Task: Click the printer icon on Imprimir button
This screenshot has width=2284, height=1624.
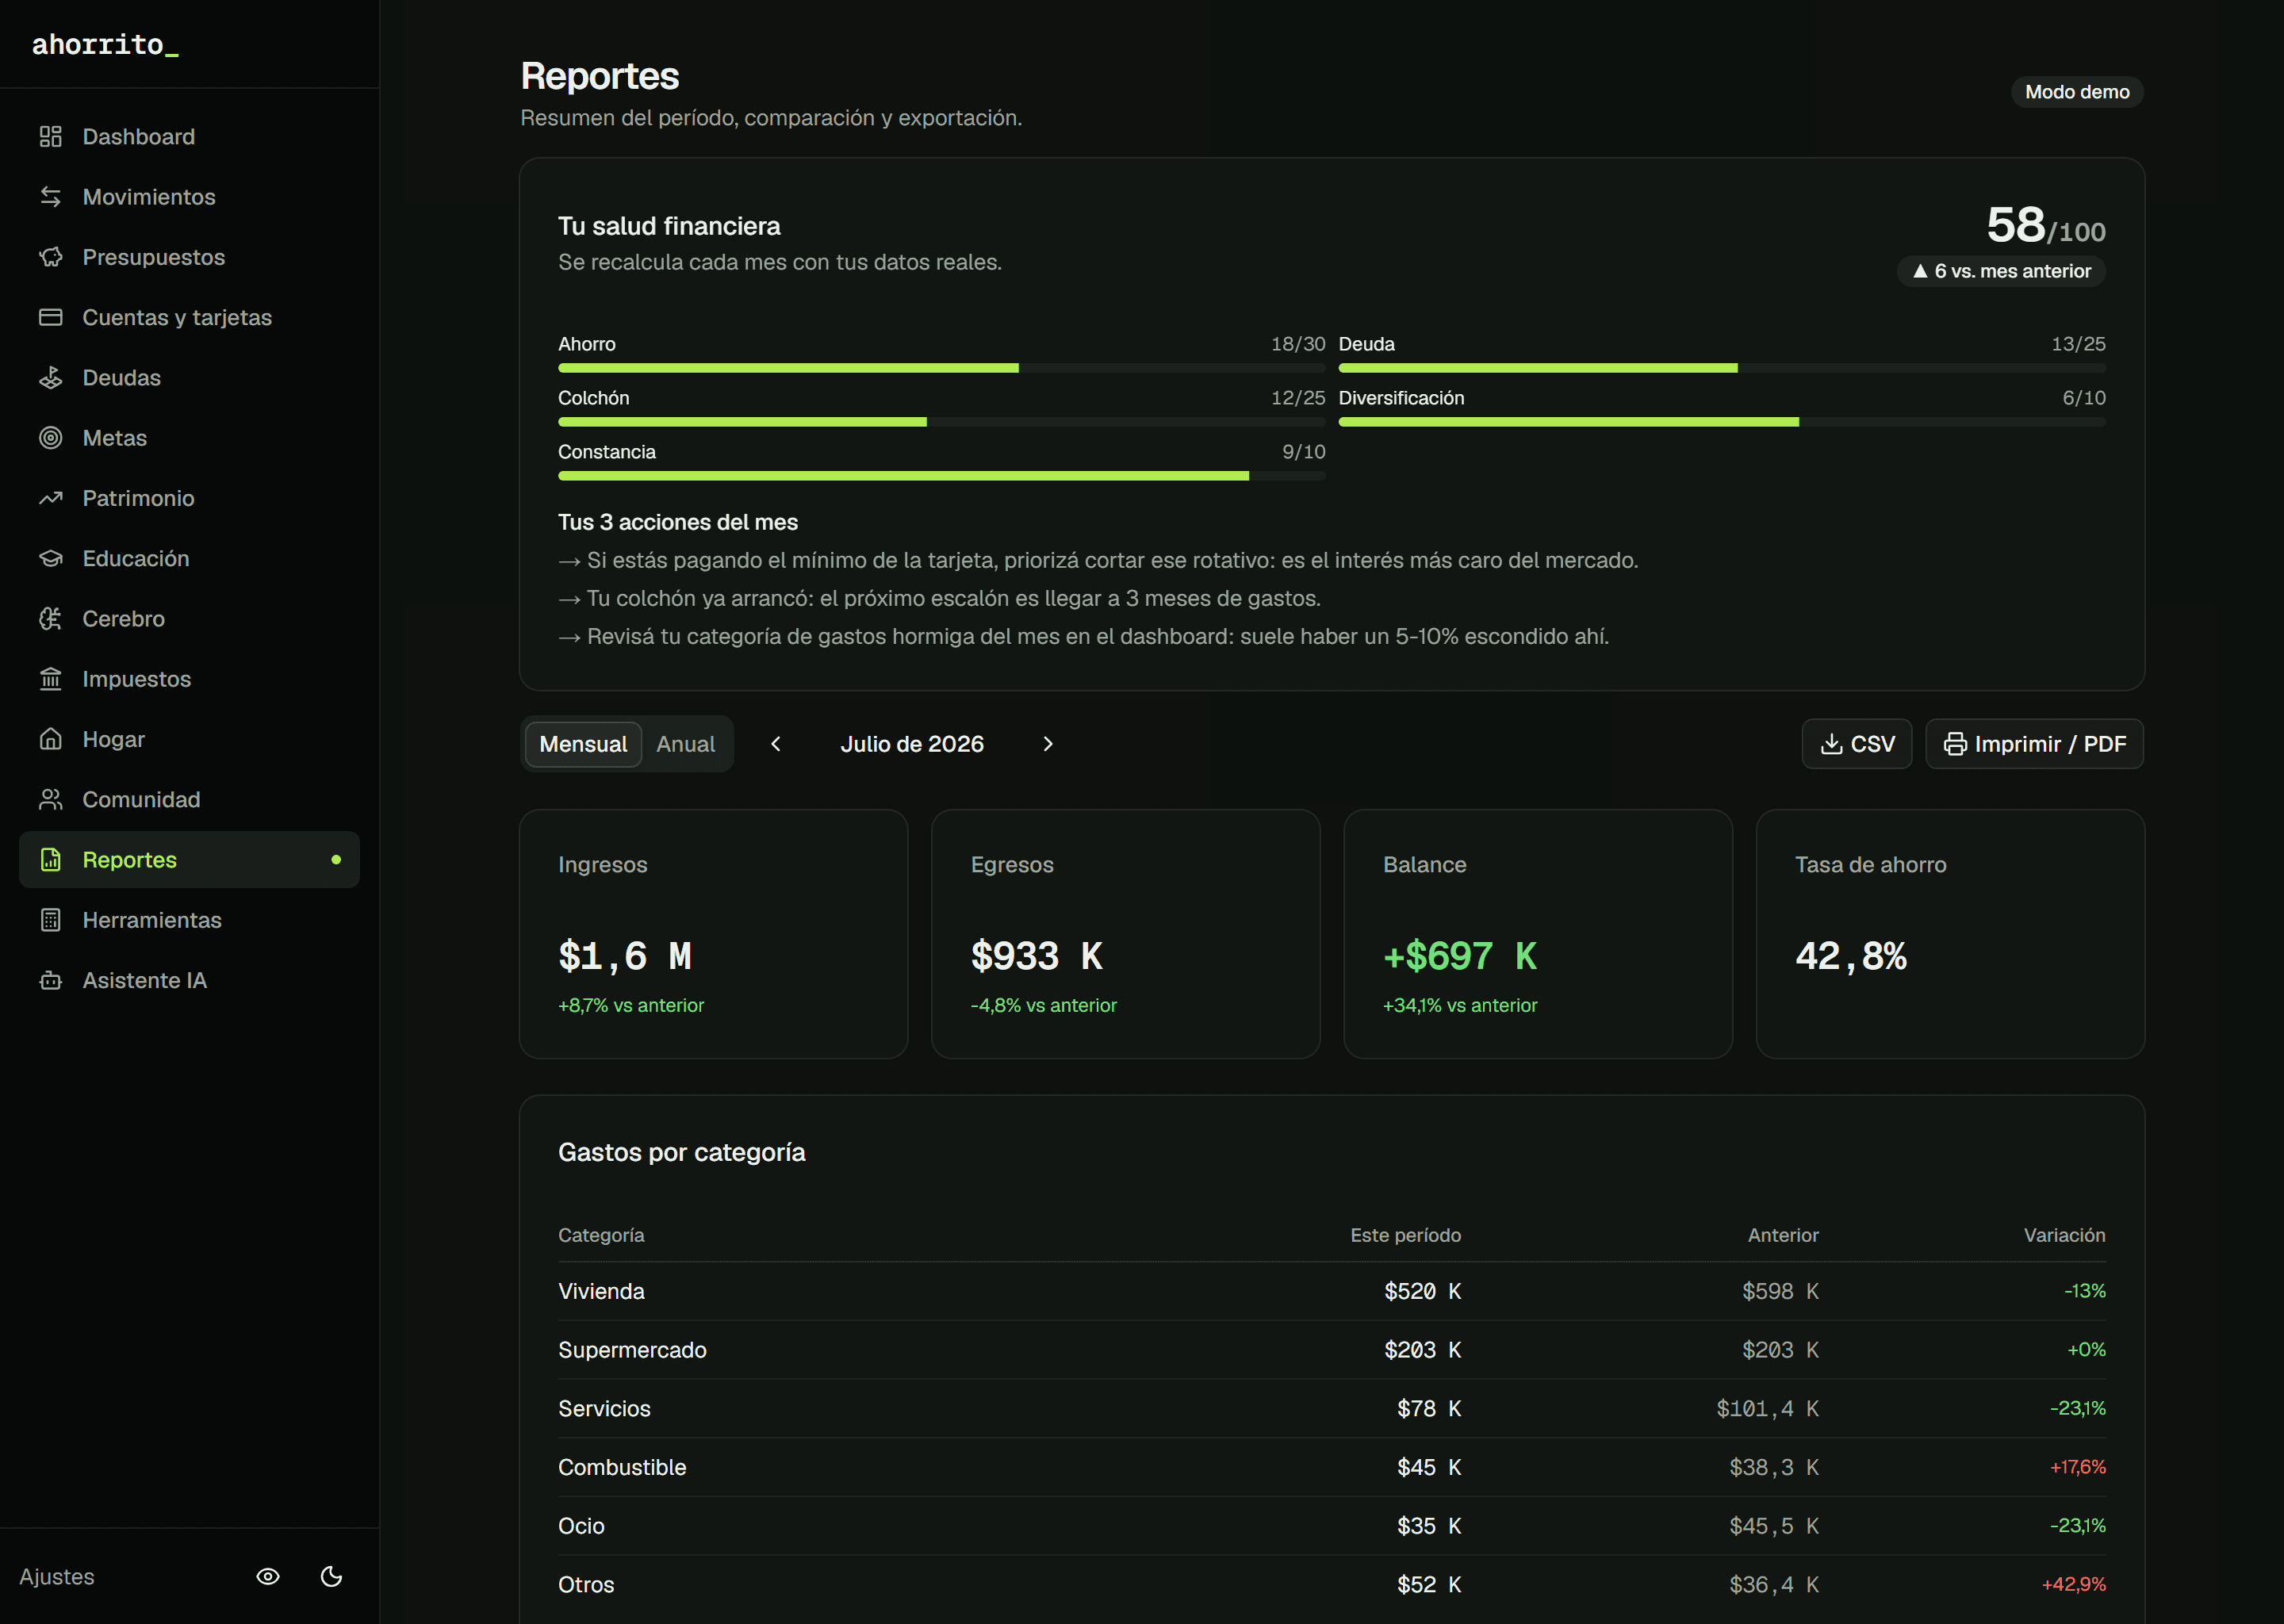Action: tap(1955, 744)
